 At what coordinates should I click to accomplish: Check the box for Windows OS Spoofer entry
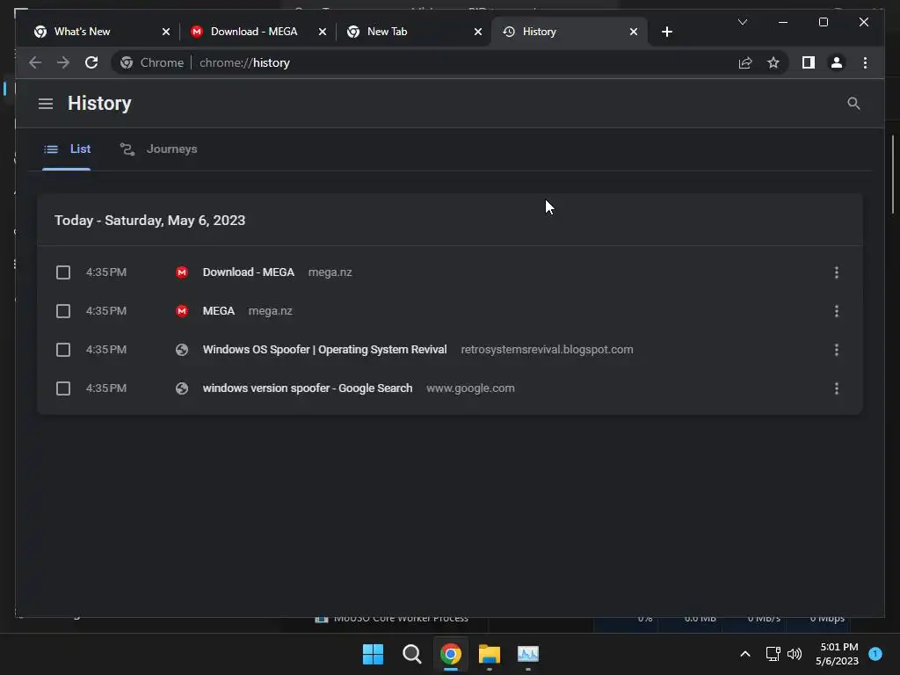point(63,350)
